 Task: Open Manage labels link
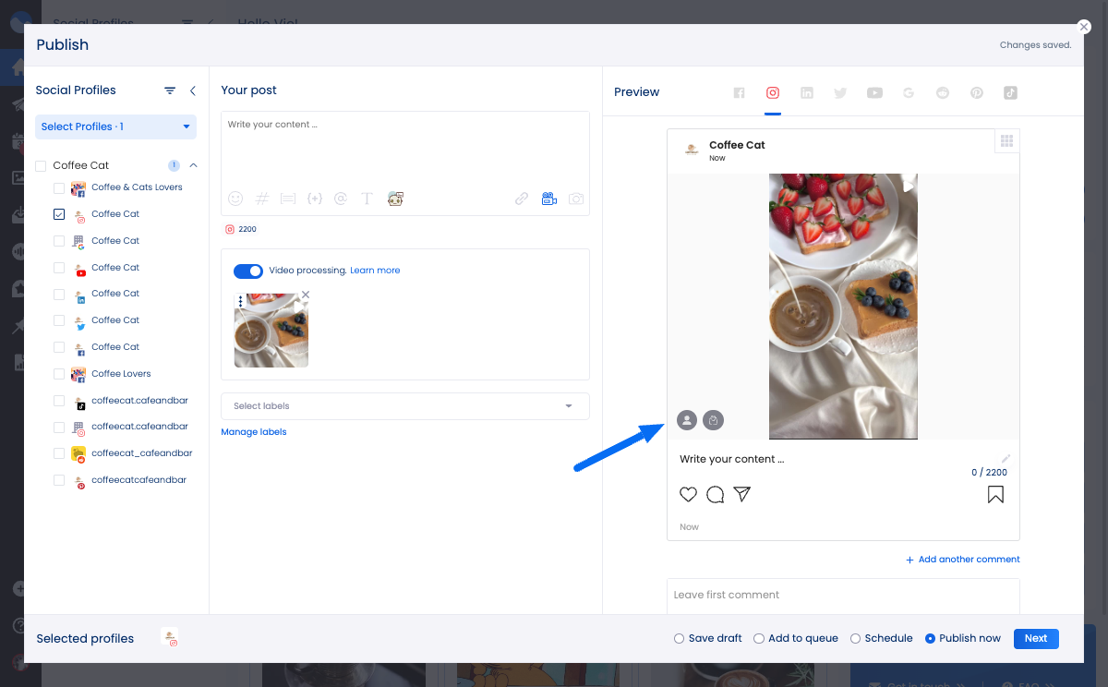click(254, 432)
